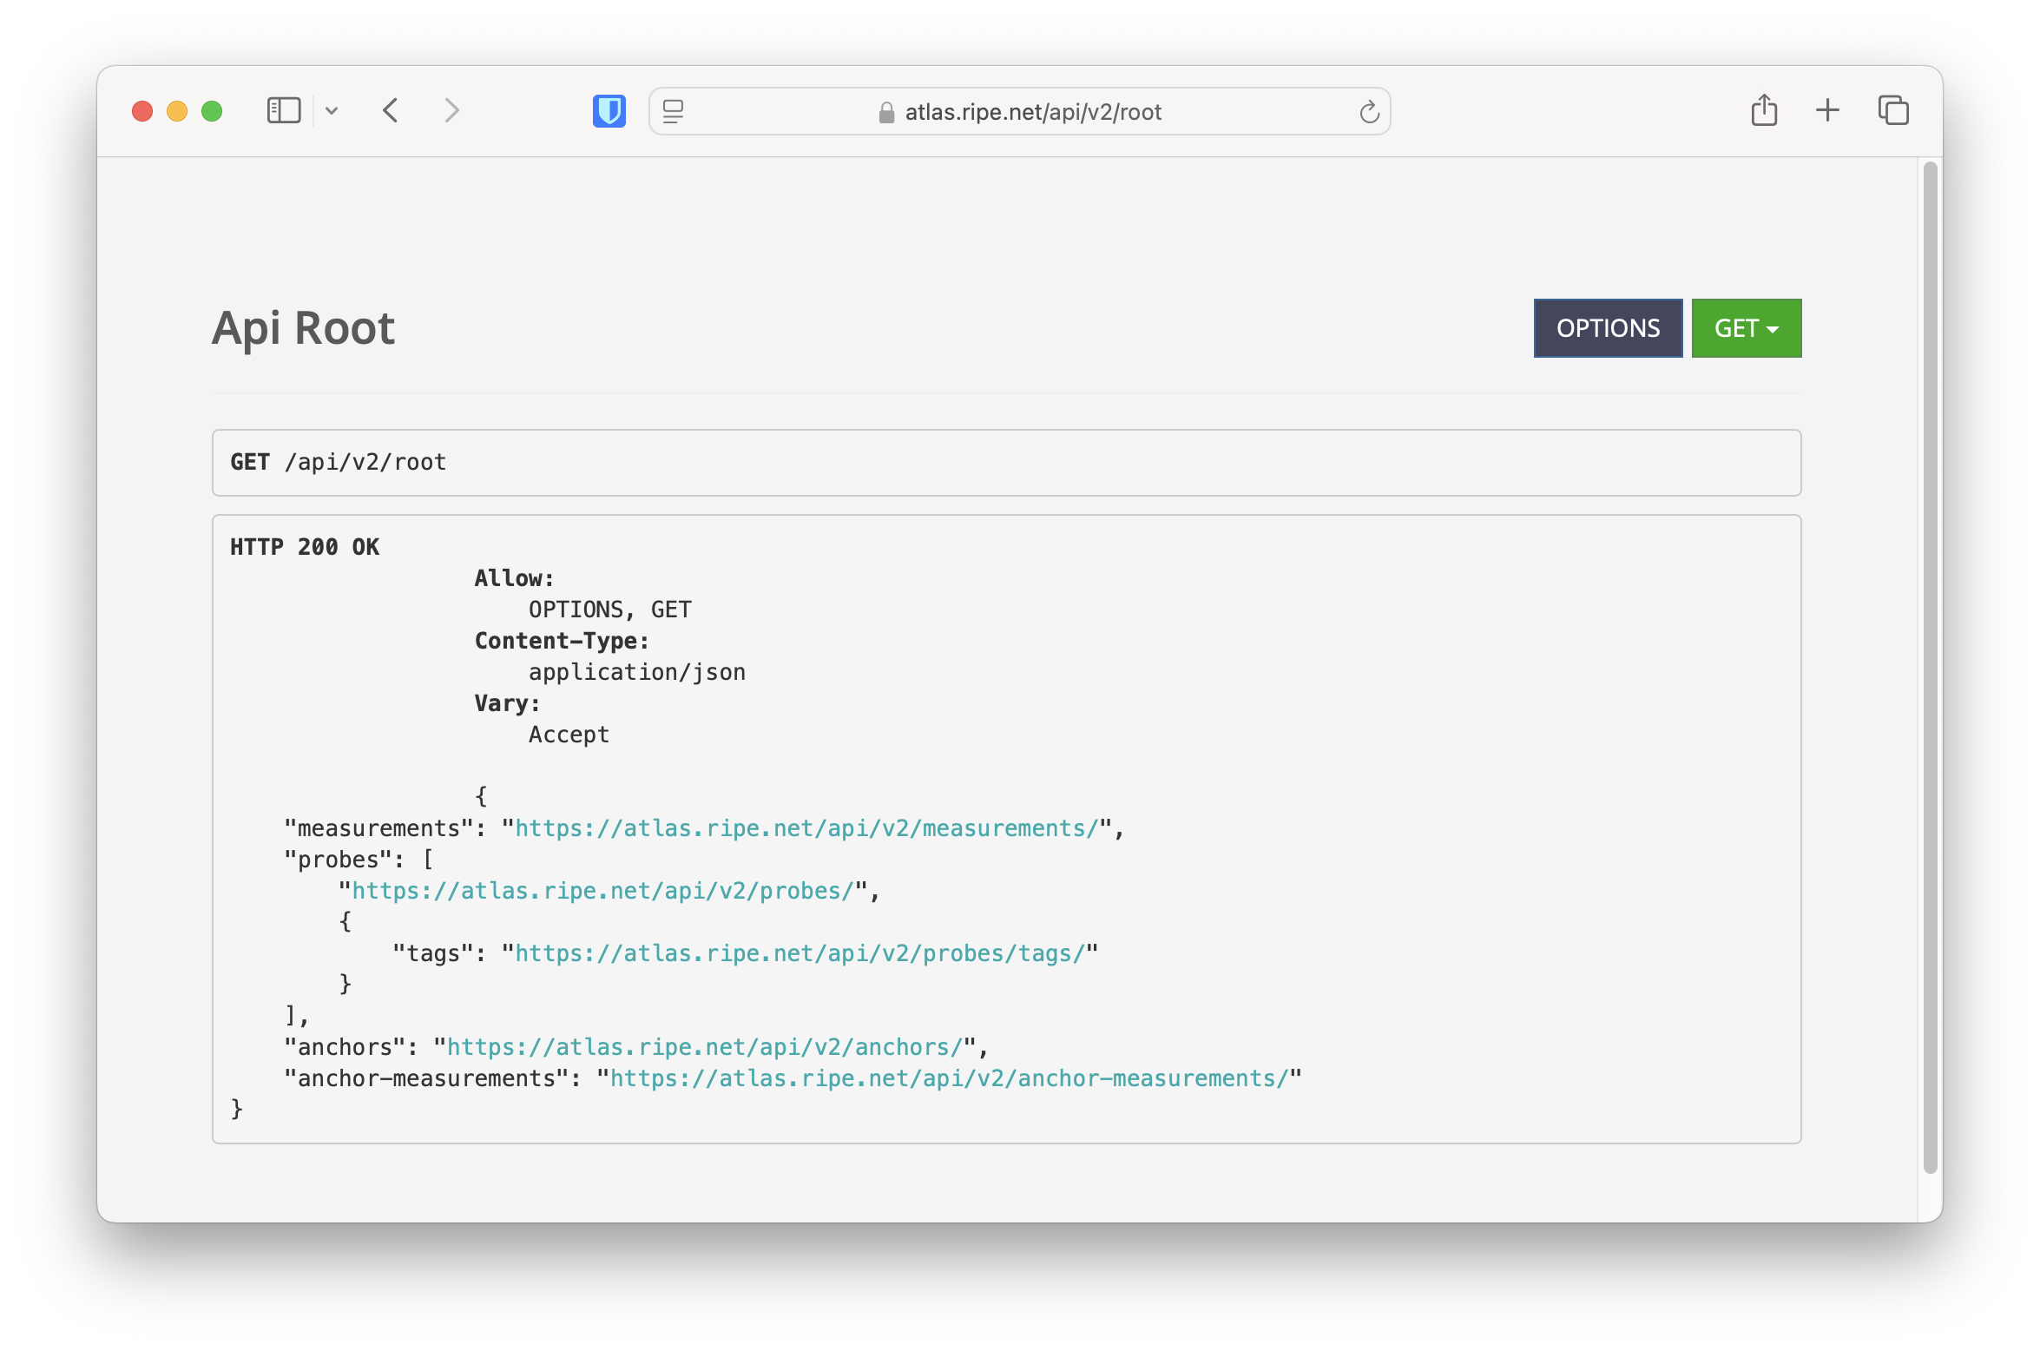This screenshot has width=2040, height=1351.
Task: Click the vertical page scrollbar
Action: point(1931,667)
